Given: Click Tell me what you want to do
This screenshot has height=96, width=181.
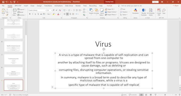Looking at the screenshot, I should [131, 6].
